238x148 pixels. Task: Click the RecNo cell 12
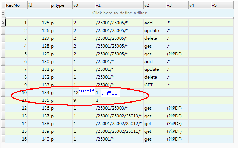tap(17, 108)
